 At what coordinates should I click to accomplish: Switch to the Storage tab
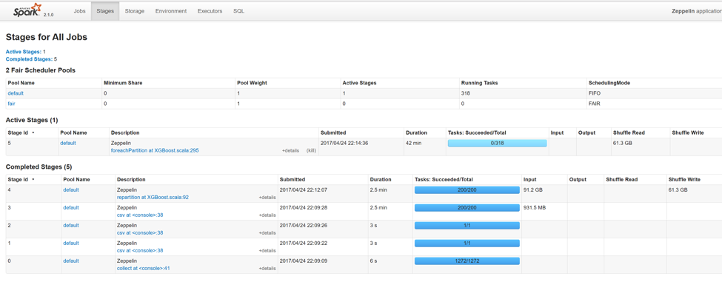point(135,11)
